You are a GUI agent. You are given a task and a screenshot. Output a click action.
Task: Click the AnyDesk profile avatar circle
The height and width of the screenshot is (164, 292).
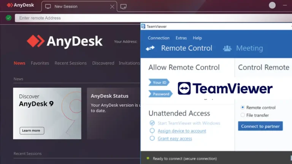[272, 5]
